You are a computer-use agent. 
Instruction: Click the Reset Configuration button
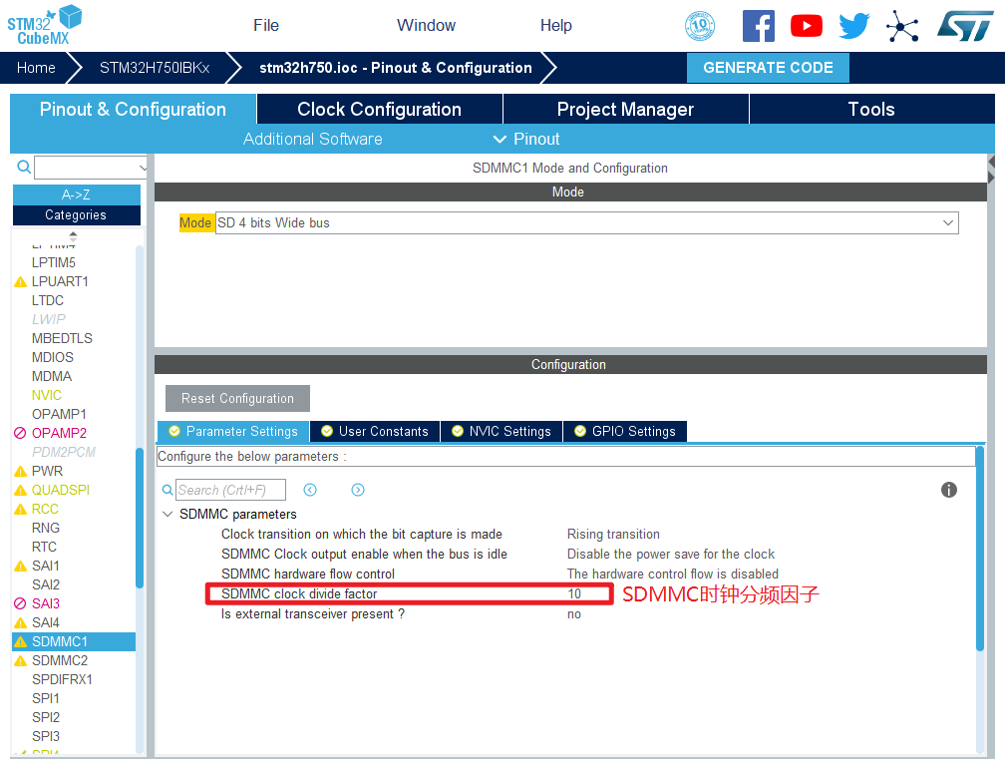click(237, 399)
